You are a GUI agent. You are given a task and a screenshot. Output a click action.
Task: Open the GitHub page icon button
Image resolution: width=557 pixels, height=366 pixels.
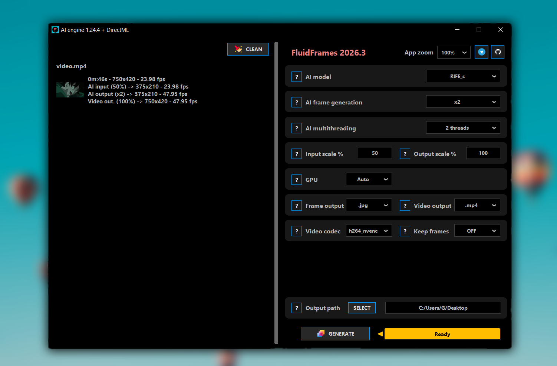click(498, 52)
